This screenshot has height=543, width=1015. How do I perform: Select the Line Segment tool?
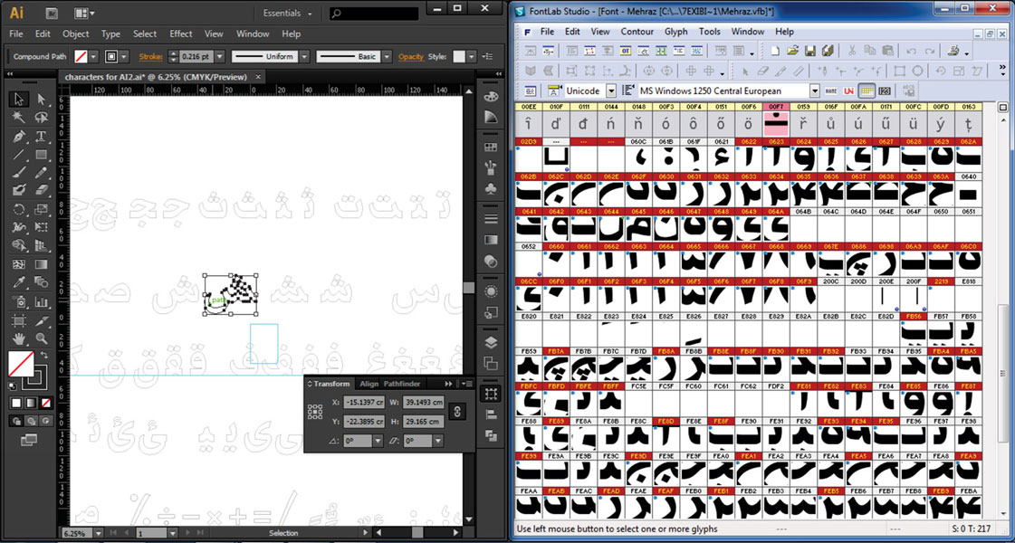pos(19,154)
